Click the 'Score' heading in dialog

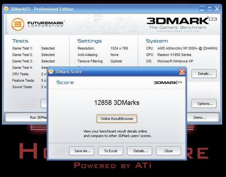coord(65,82)
